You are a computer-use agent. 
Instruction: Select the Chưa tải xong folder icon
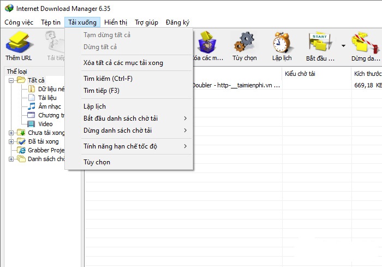[x=21, y=133]
